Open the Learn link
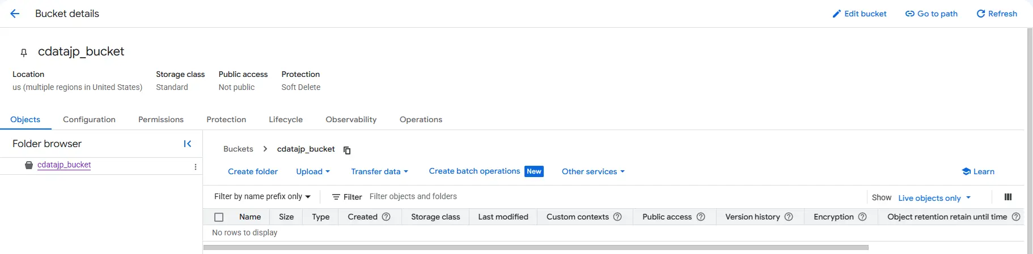Viewport: 1033px width, 254px height. pyautogui.click(x=978, y=171)
